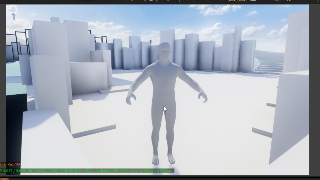
Task: Click the TRIS 0018441 statistic
Action: tap(72, 171)
